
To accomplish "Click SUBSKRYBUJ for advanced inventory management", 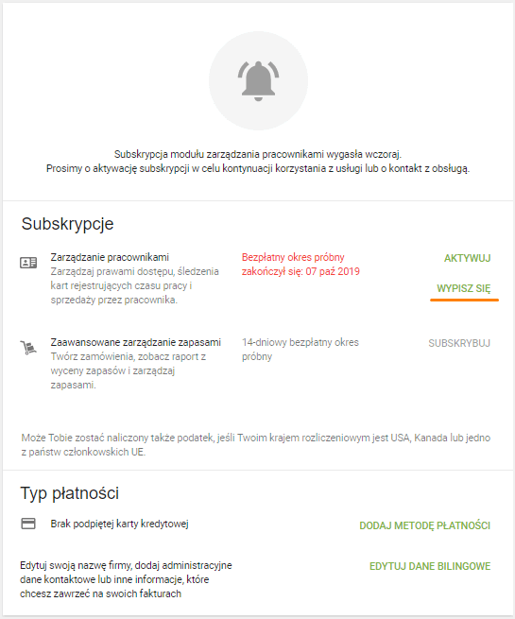I will pyautogui.click(x=459, y=343).
